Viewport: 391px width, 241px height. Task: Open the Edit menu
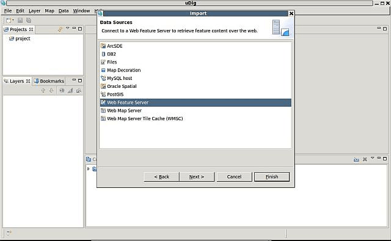pyautogui.click(x=20, y=11)
